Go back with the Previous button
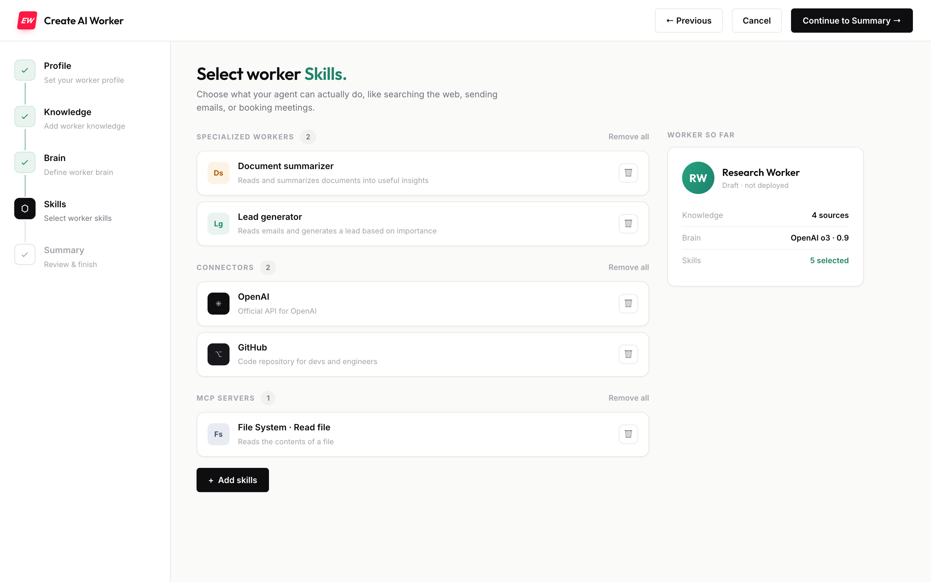Viewport: 931px width, 582px height. pyautogui.click(x=688, y=20)
